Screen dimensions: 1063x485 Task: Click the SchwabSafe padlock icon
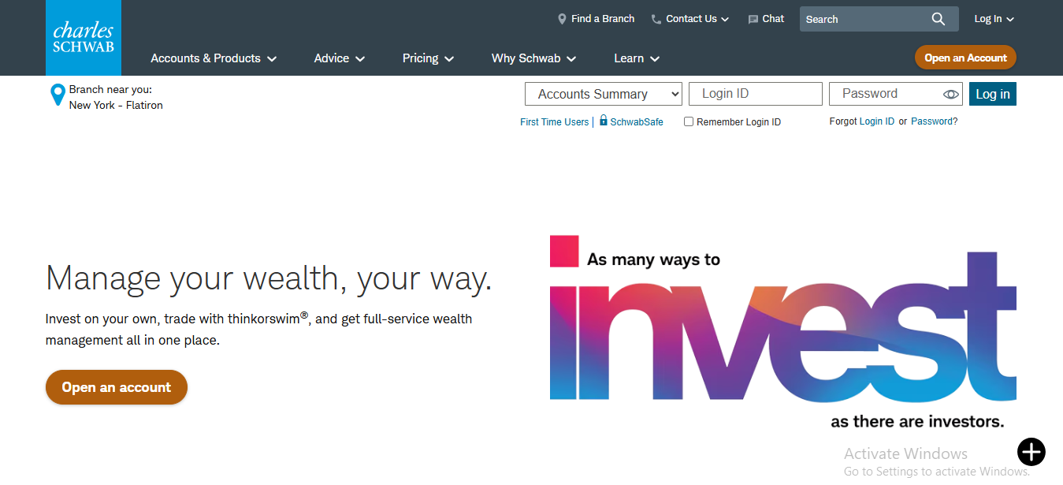pyautogui.click(x=604, y=121)
